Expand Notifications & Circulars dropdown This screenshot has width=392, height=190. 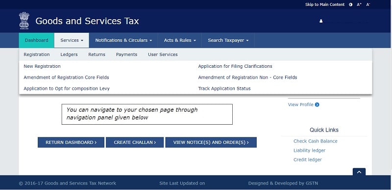[x=123, y=40]
